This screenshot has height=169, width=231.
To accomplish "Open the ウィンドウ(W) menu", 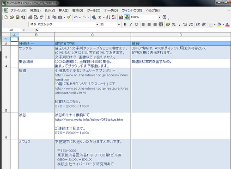I will 132,10.
